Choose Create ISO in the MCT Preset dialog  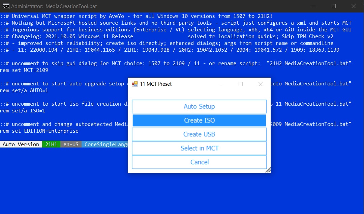pos(199,120)
